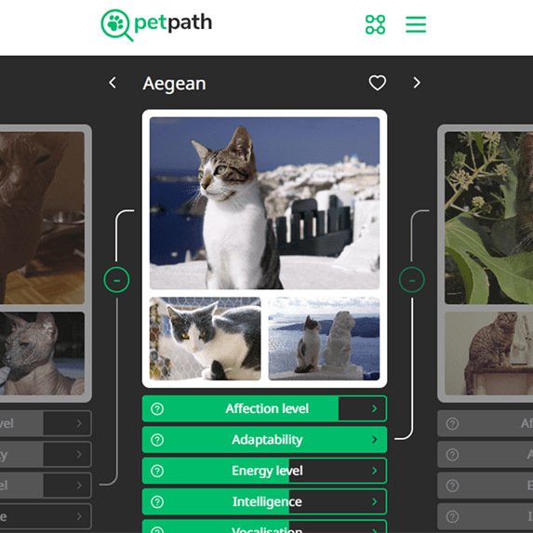This screenshot has height=533, width=533.
Task: Open help icon on right card's fourth trait
Action: (x=452, y=516)
